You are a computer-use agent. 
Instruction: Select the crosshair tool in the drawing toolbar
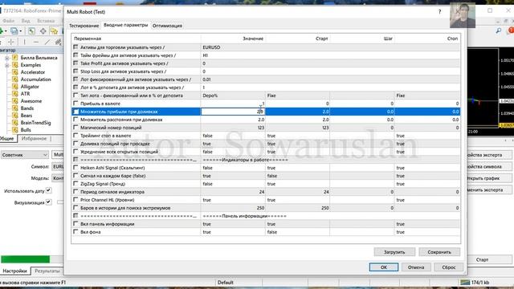click(x=11, y=42)
